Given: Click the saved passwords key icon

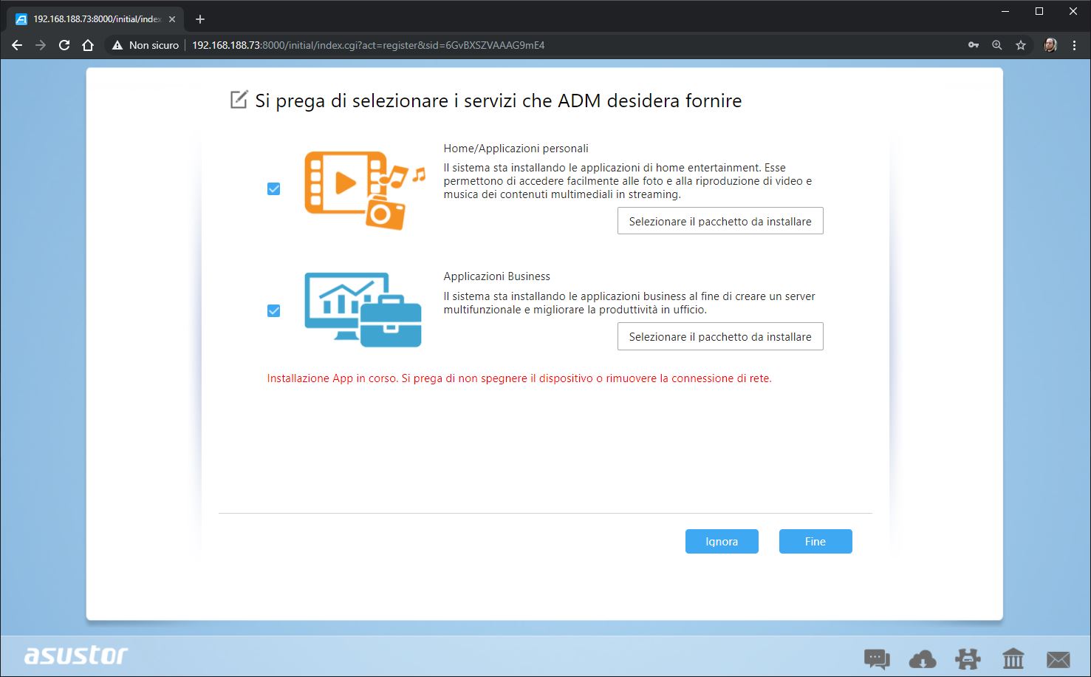Looking at the screenshot, I should [x=974, y=45].
